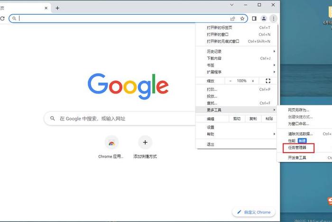Expand the 更多工具 submenu
The image size is (332, 222).
[x=236, y=110]
